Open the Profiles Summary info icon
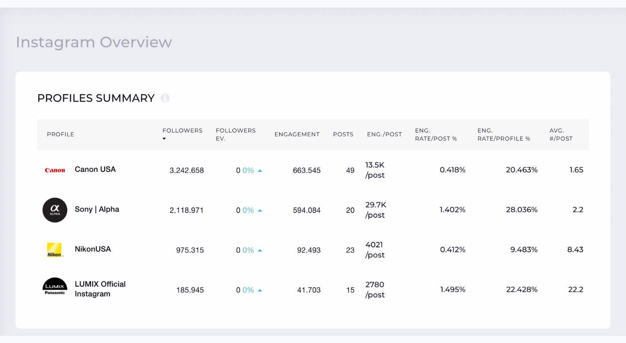Viewport: 626px width, 343px height. [x=165, y=98]
